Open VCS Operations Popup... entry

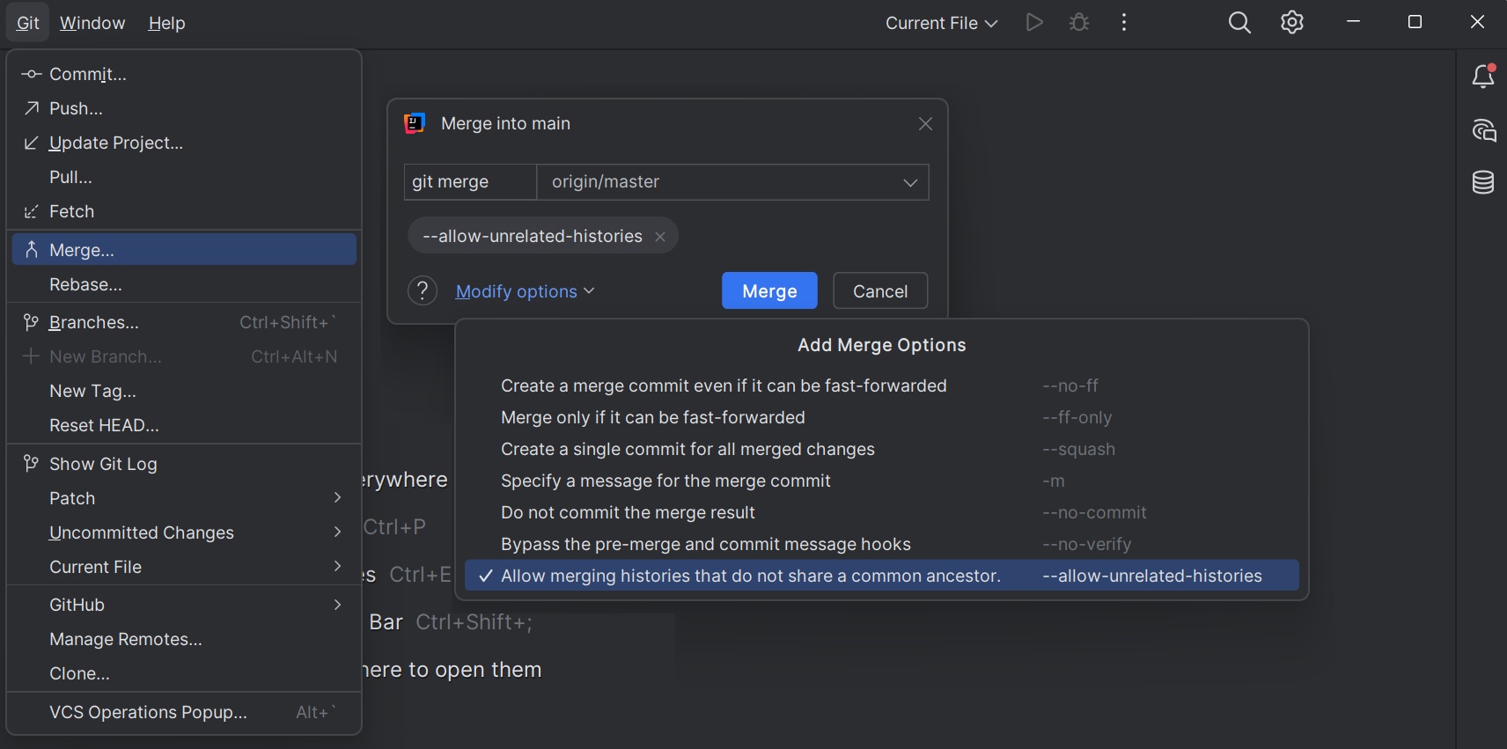(x=184, y=712)
